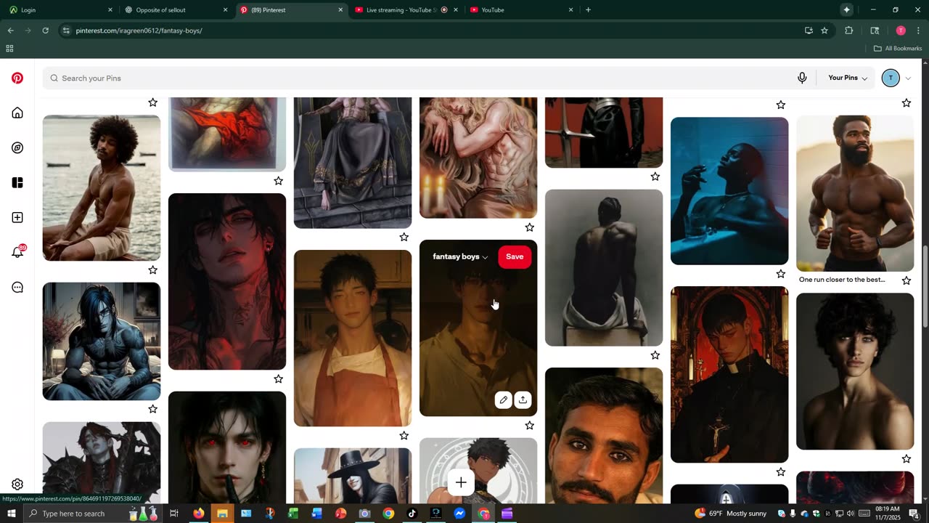Open the bearded muscular runner pin

point(855,193)
